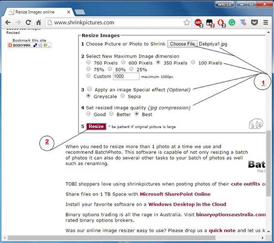
Task: Reload the shrinkpictures page
Action: coord(28,22)
